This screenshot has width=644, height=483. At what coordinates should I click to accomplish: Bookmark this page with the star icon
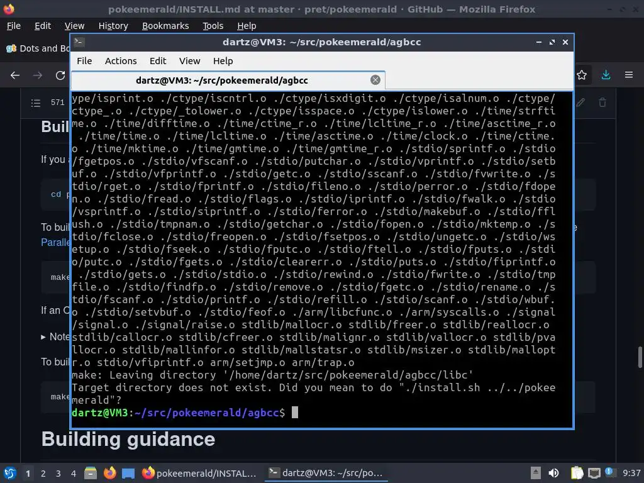click(x=582, y=75)
